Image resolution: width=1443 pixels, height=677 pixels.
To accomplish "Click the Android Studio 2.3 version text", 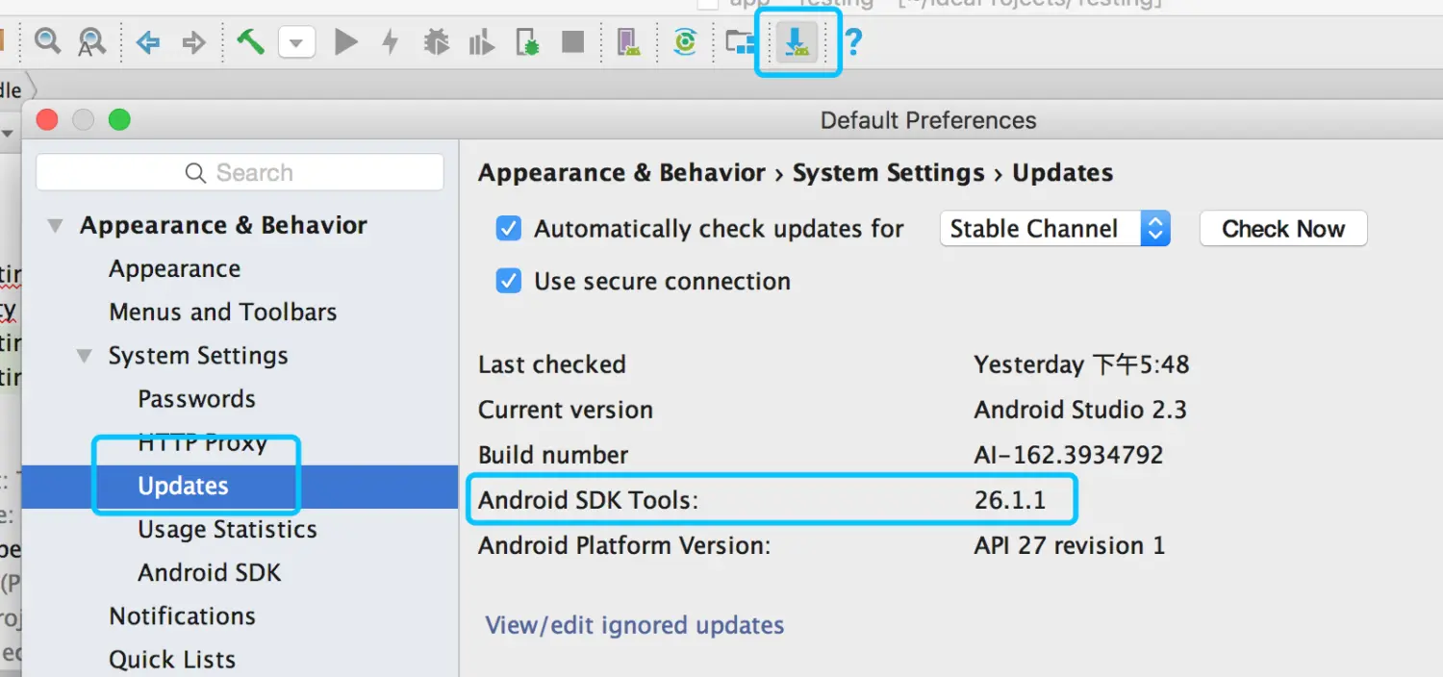I will click(1080, 410).
